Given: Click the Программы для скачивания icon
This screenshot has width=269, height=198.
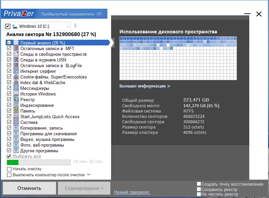Looking at the screenshot, I should point(16,133).
